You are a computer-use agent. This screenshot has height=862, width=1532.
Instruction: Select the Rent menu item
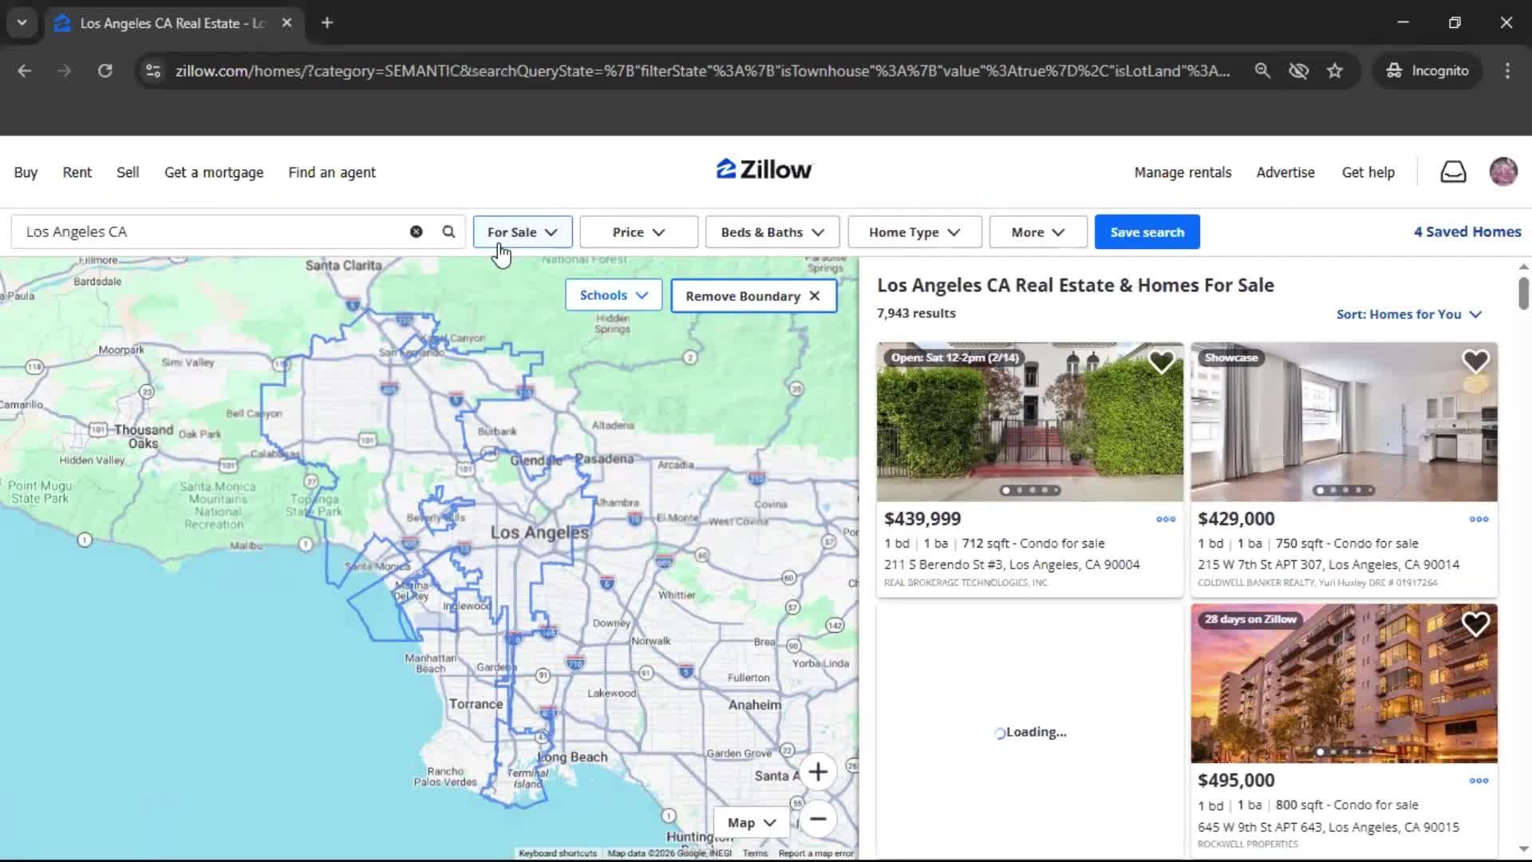coord(77,172)
